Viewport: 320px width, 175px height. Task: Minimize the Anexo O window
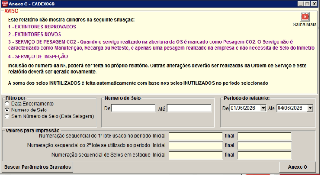pyautogui.click(x=300, y=4)
